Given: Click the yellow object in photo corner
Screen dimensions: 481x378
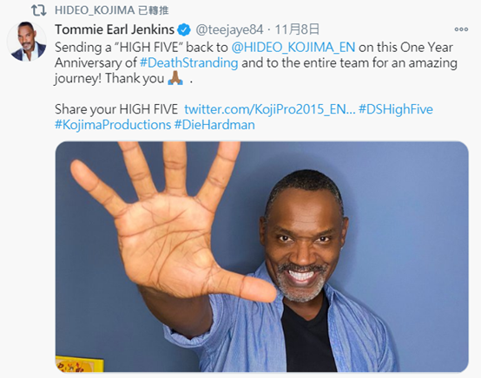Looking at the screenshot, I should point(79,364).
